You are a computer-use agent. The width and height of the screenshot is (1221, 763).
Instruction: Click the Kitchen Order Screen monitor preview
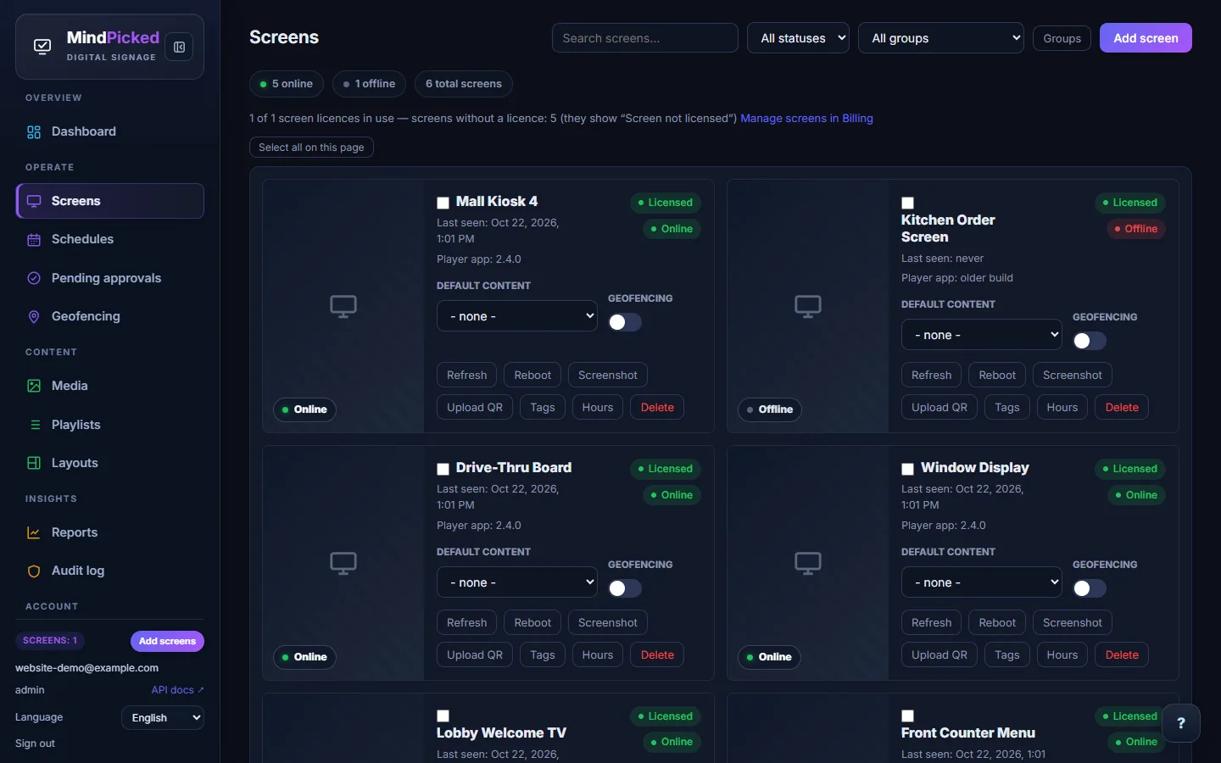click(x=808, y=306)
